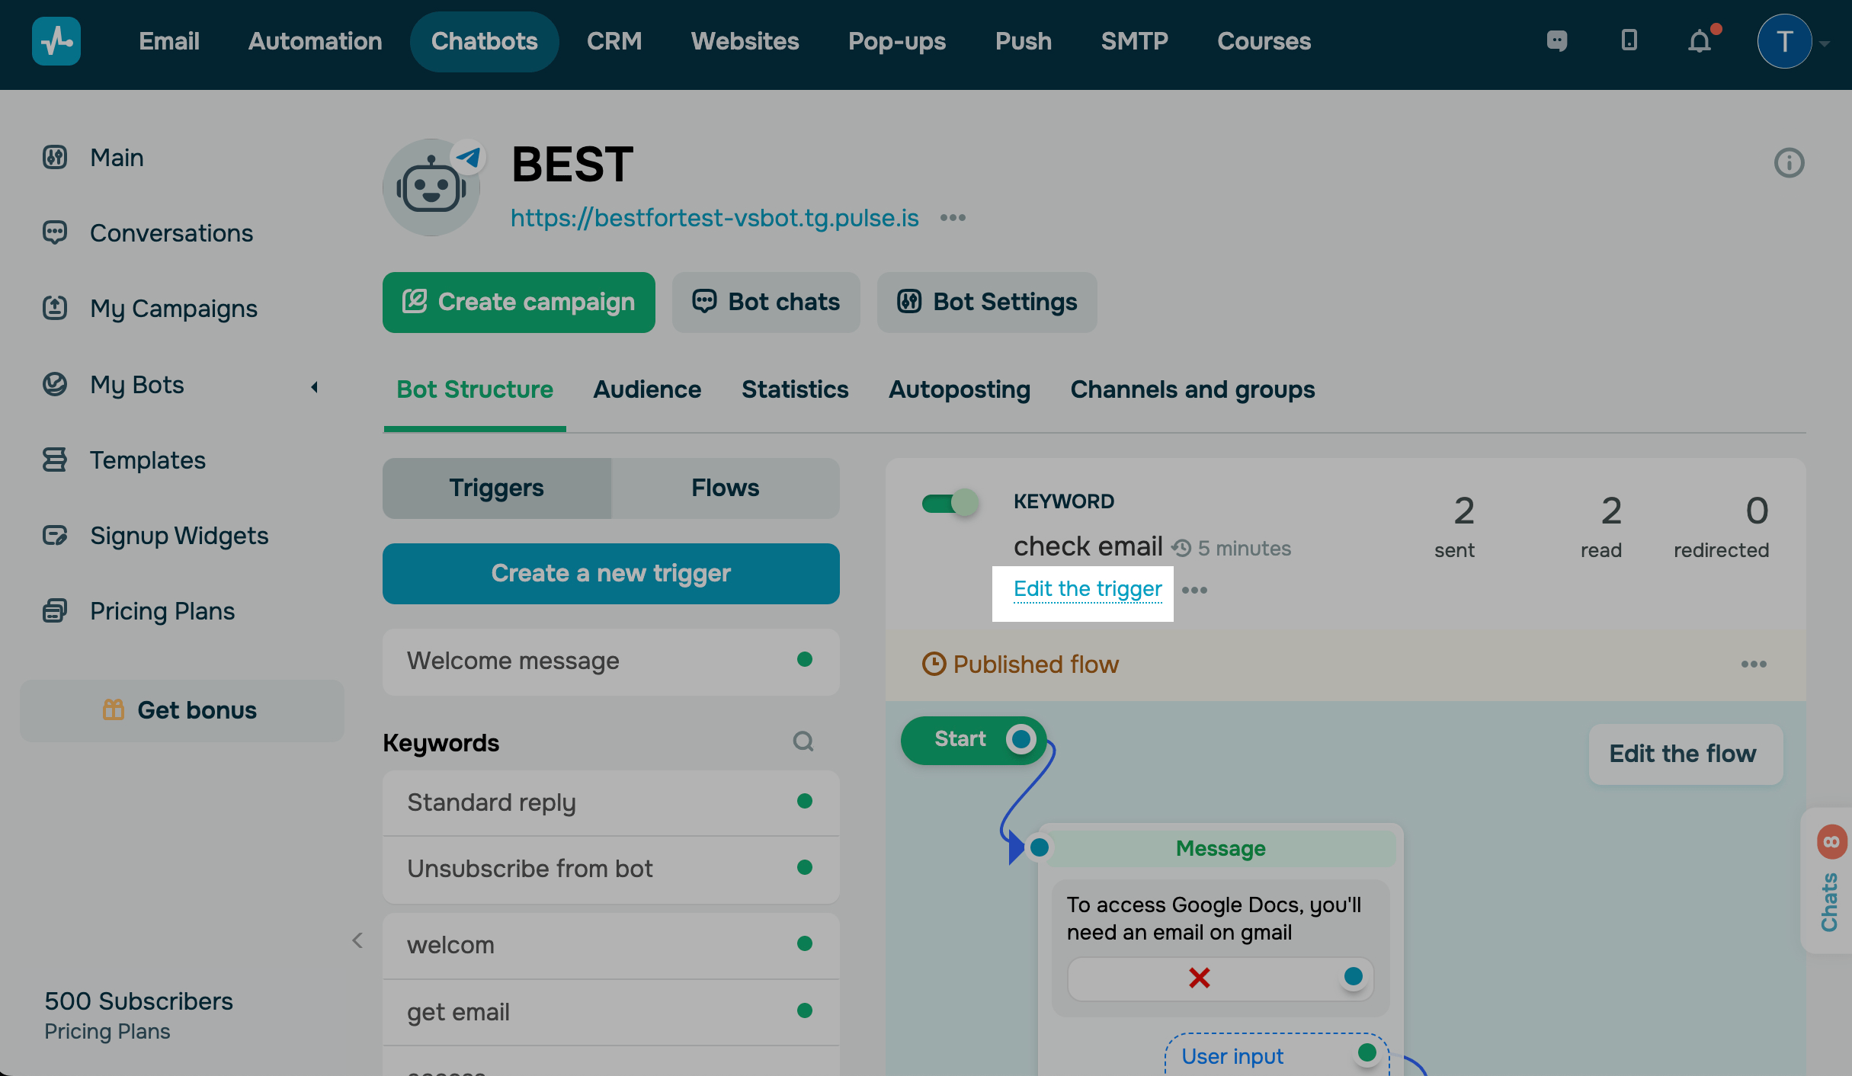Open Published flow three-dot options
The image size is (1852, 1076).
point(1753,664)
